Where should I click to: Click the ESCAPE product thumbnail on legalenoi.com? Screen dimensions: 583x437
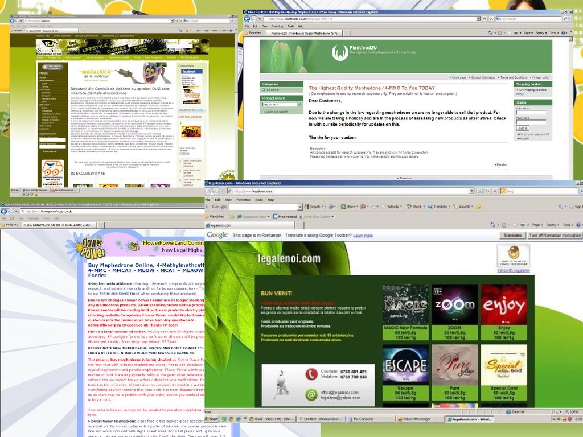(x=405, y=365)
